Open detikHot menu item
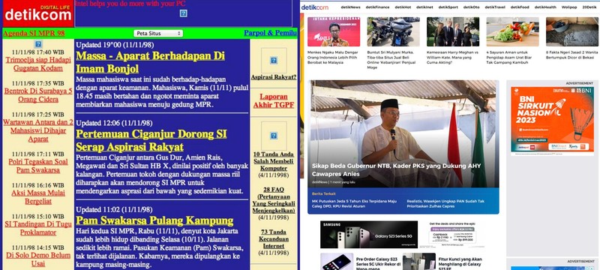This screenshot has height=270, width=600. (x=403, y=7)
